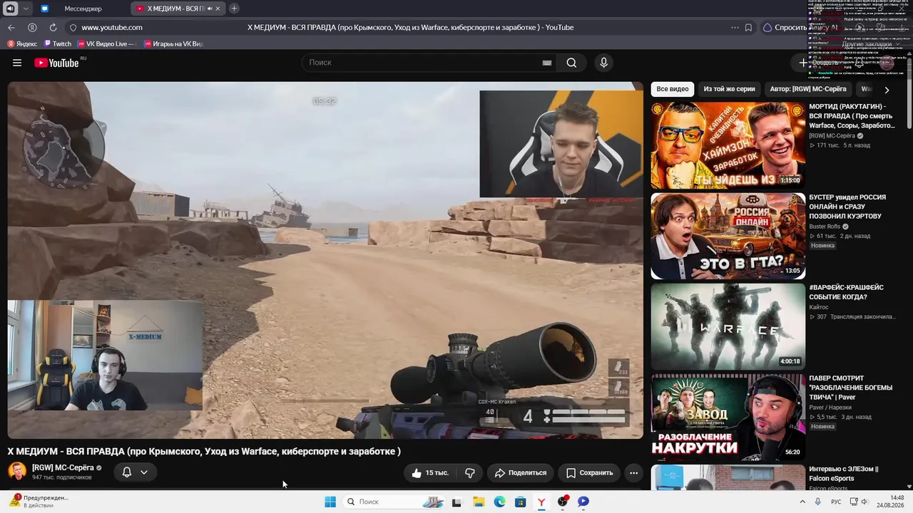
Task: Open the on-screen keyboard in search box
Action: click(x=547, y=63)
